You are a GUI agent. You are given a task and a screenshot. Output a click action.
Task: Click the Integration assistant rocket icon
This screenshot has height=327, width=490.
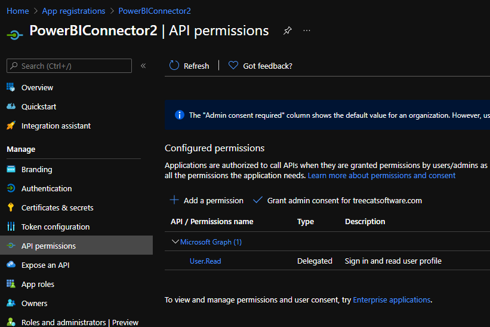pyautogui.click(x=11, y=126)
